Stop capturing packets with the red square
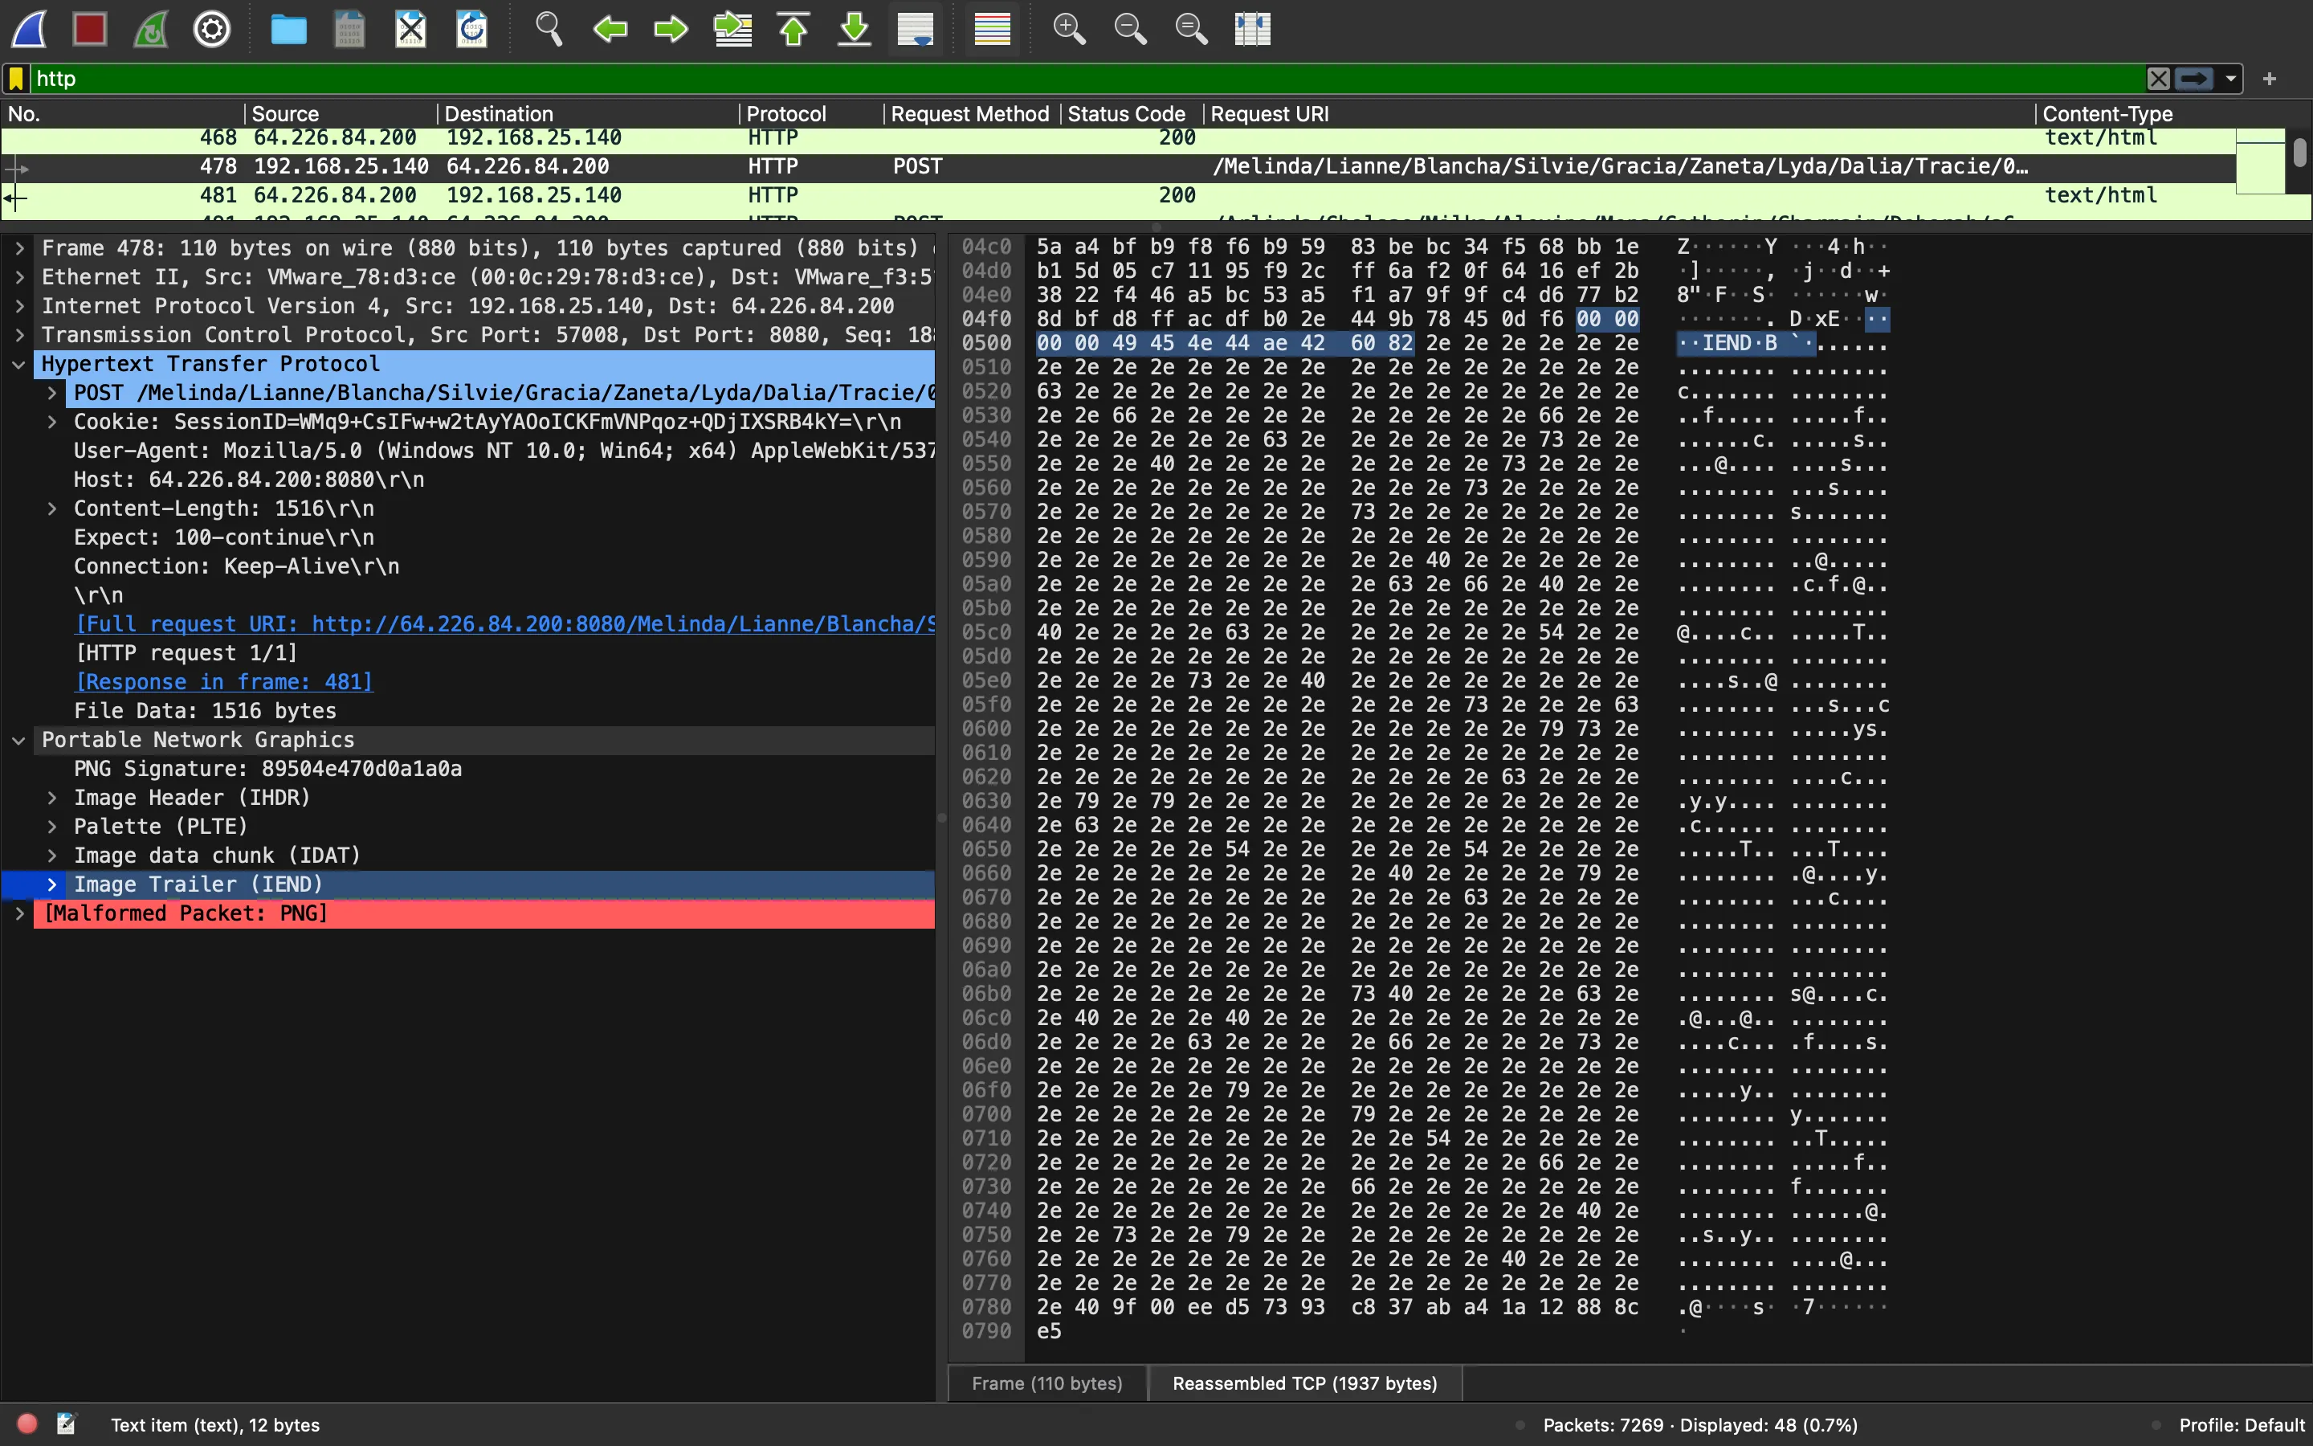 coord(90,29)
